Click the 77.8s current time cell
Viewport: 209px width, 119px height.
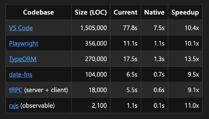pos(126,28)
